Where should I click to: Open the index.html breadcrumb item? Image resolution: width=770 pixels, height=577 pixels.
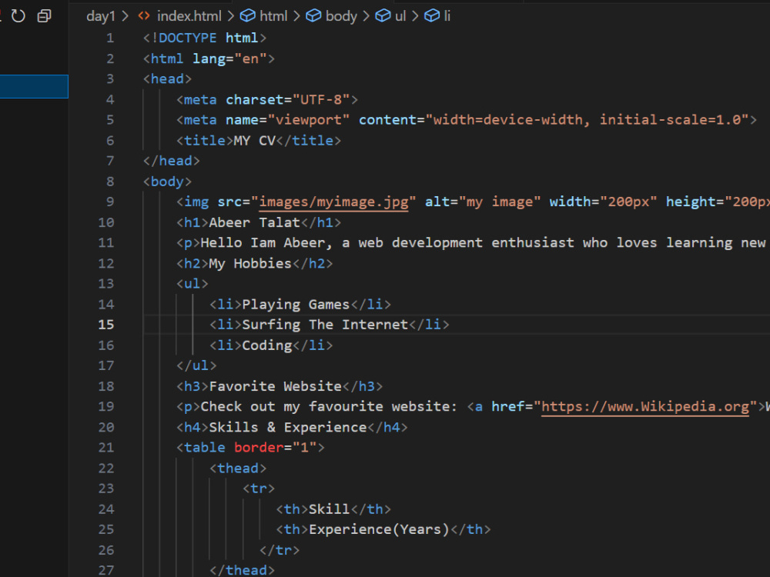(189, 16)
